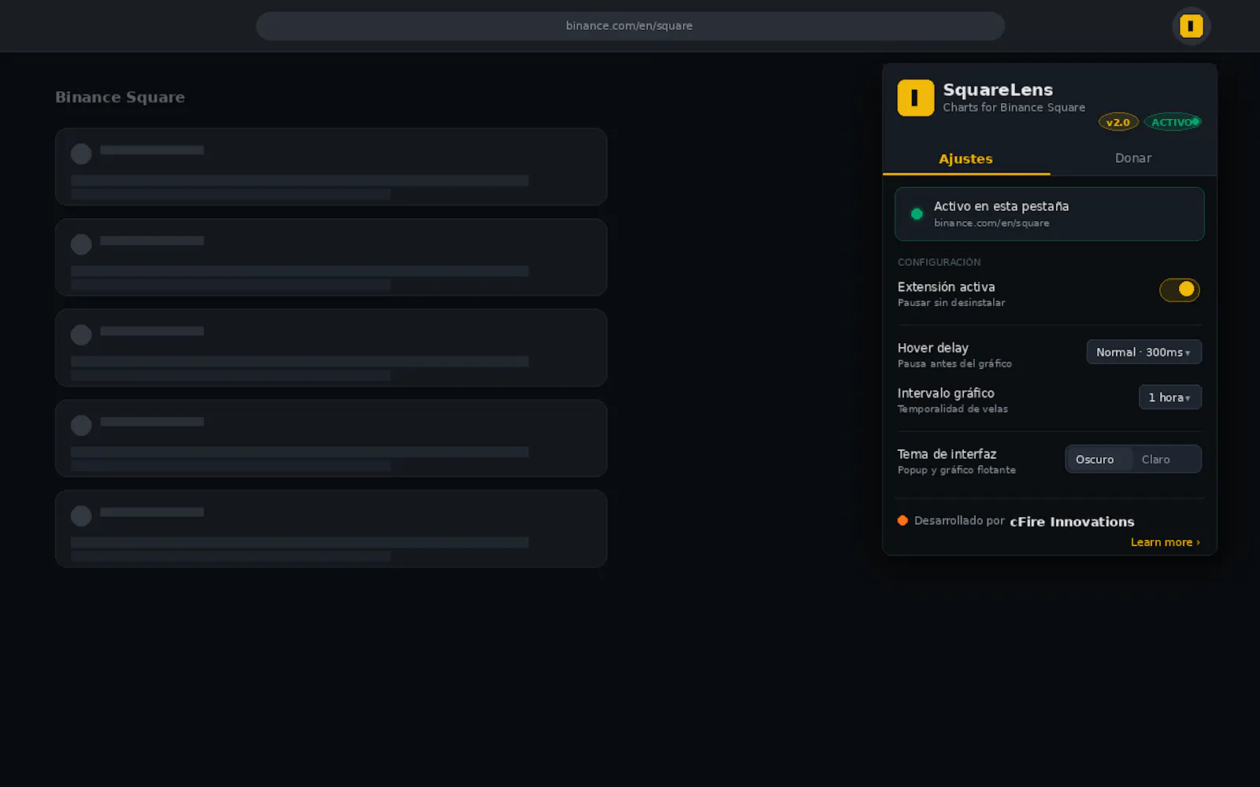This screenshot has height=787, width=1260.
Task: Switch to the Ajustes tab
Action: pyautogui.click(x=966, y=158)
